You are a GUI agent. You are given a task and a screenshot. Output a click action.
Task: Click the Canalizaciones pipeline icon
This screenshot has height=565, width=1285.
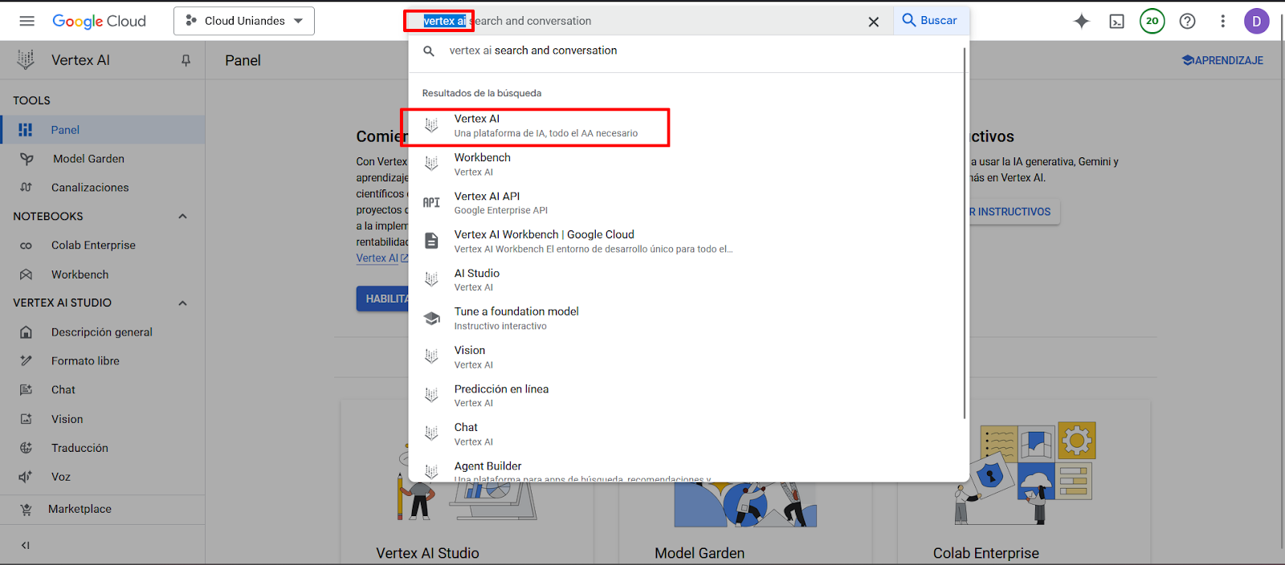click(26, 188)
